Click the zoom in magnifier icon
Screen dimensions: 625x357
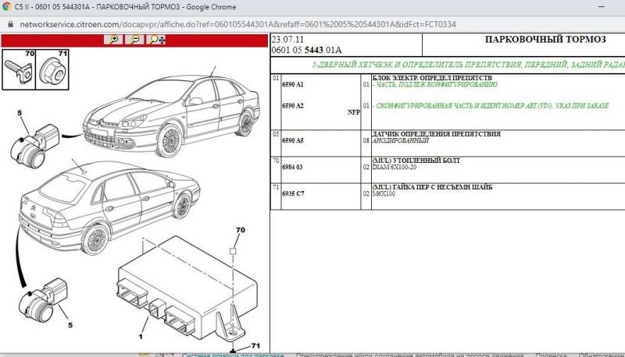click(x=116, y=39)
